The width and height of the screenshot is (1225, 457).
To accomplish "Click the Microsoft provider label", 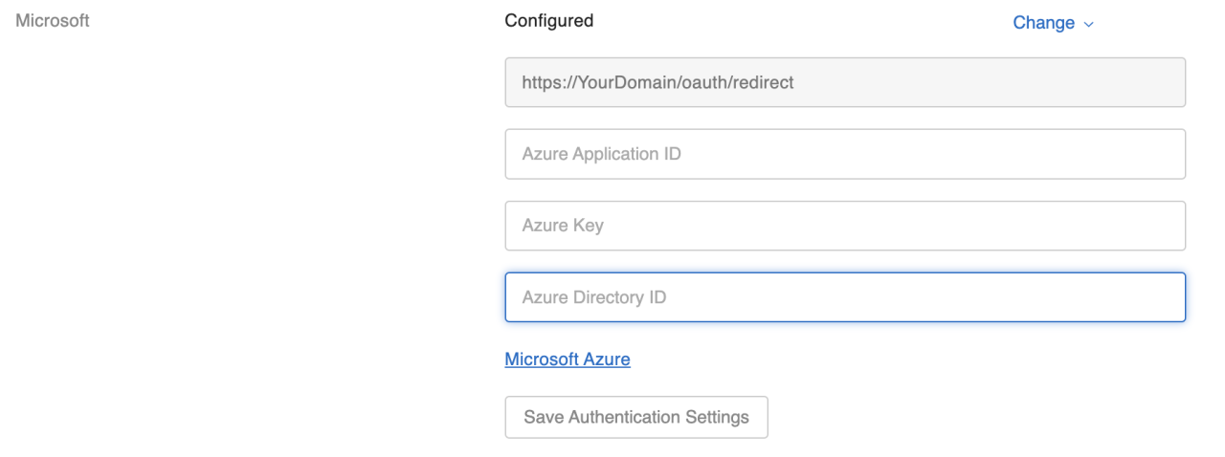I will coord(53,21).
